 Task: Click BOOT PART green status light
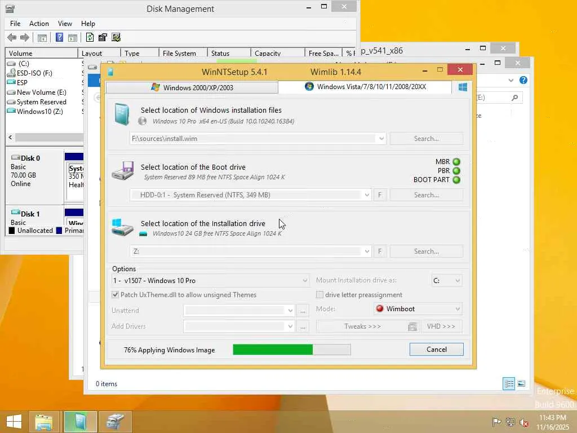coord(456,180)
